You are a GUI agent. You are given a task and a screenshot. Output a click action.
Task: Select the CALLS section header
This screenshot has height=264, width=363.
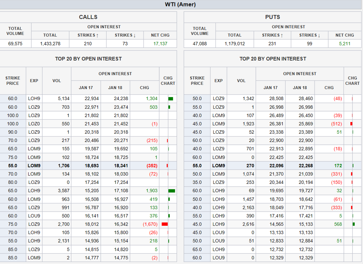pyautogui.click(x=88, y=17)
